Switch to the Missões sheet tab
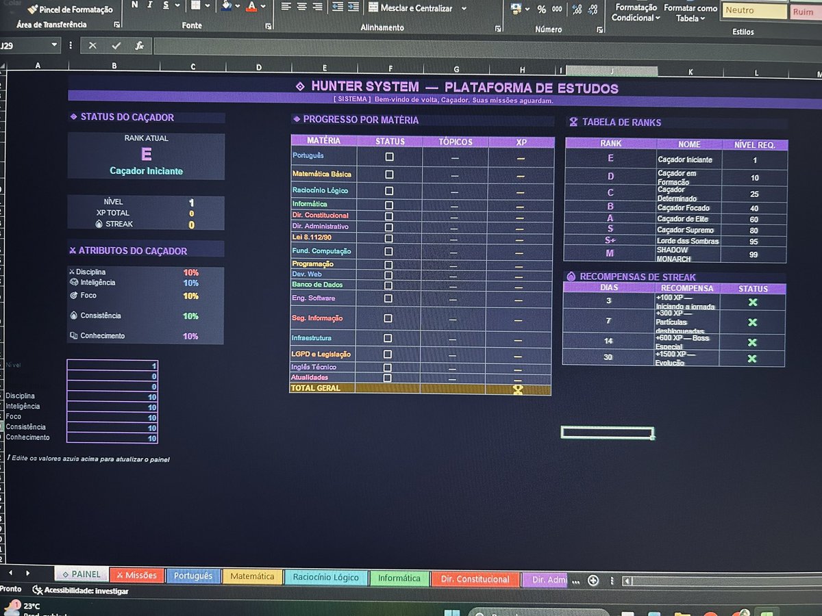The width and height of the screenshot is (822, 616). (137, 576)
